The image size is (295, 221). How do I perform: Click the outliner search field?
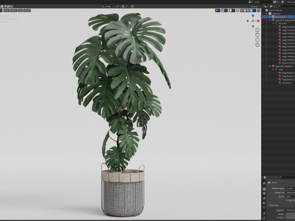286,6
